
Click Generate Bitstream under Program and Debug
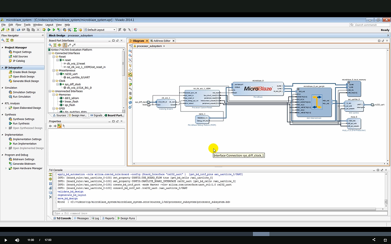pyautogui.click(x=24, y=164)
